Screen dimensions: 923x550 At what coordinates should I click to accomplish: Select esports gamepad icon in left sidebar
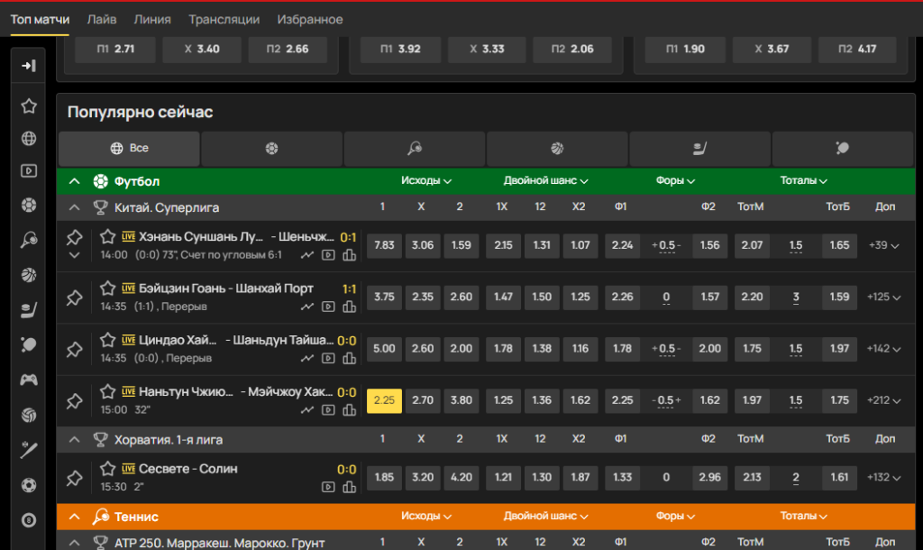[x=28, y=380]
